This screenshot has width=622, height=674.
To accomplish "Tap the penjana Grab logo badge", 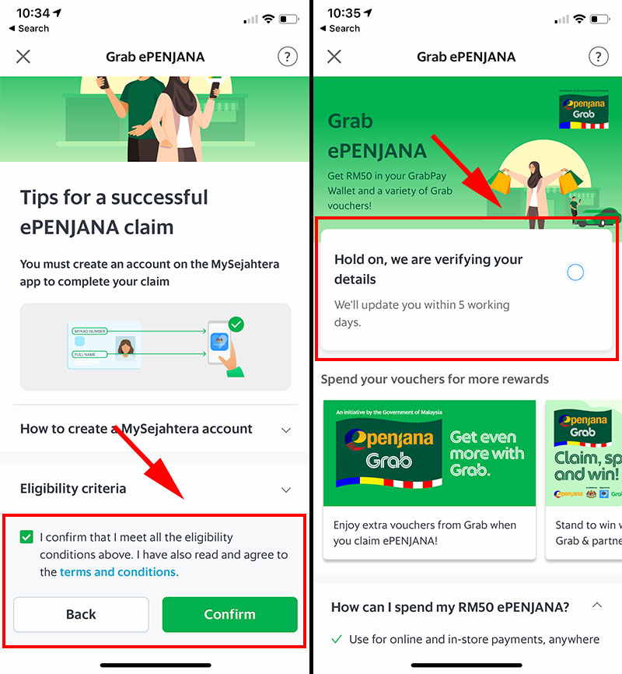I will click(584, 111).
